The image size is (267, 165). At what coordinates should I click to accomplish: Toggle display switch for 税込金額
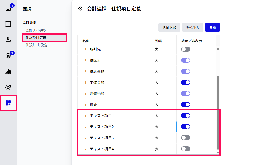[186, 71]
